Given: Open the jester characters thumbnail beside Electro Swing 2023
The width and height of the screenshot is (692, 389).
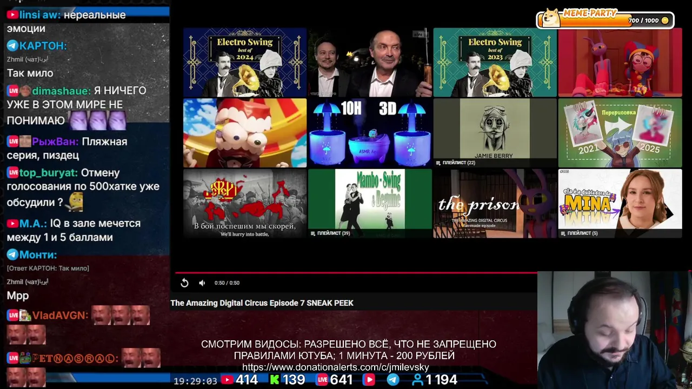Looking at the screenshot, I should click(x=620, y=62).
